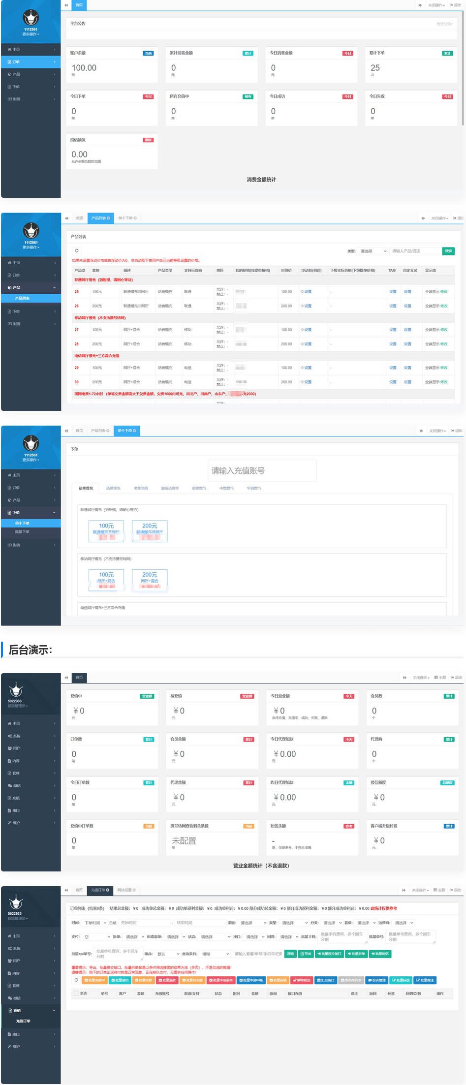The width and height of the screenshot is (466, 1085).
Task: Click the reload icon in 产品列表 panel
Action: [77, 250]
